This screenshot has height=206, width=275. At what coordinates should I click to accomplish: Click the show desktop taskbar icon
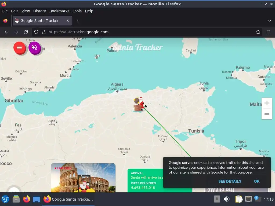click(37, 199)
